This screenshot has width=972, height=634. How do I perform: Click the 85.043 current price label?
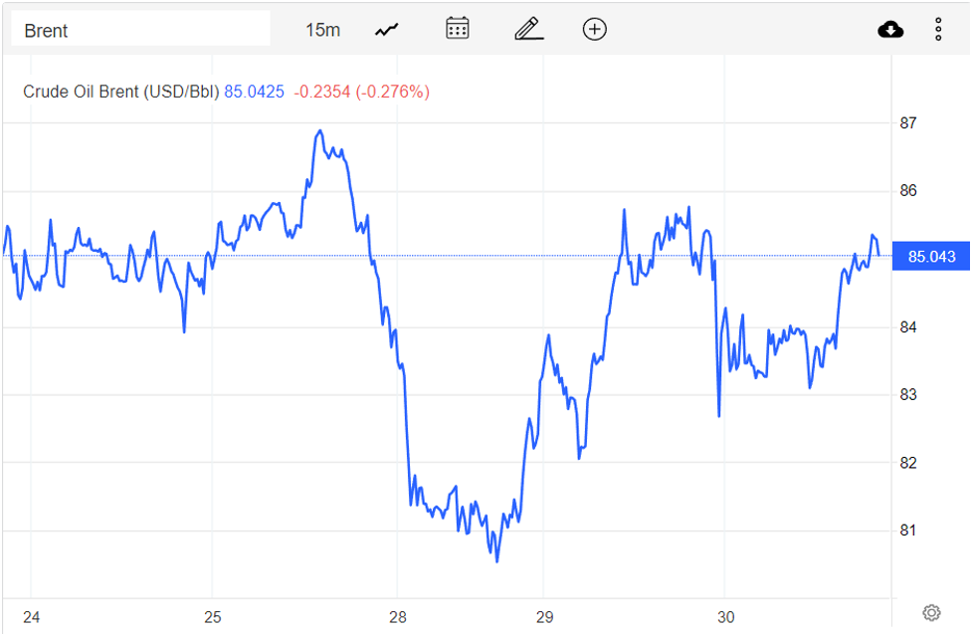[x=931, y=257]
